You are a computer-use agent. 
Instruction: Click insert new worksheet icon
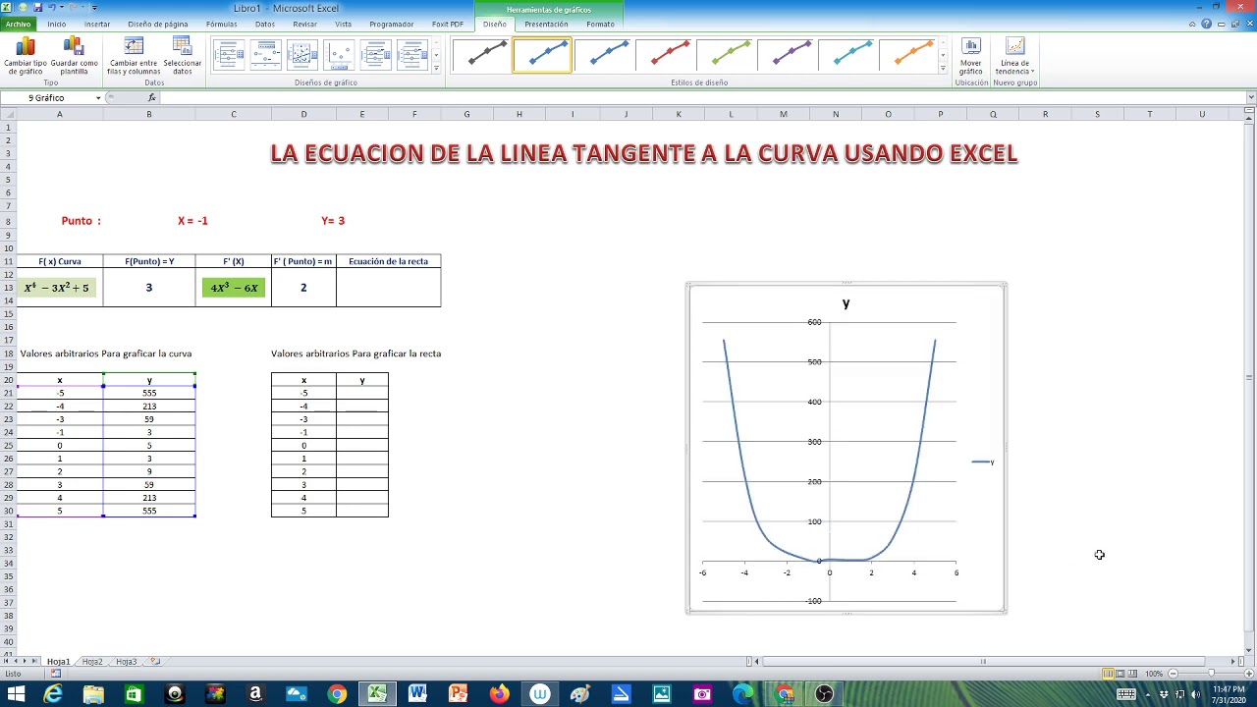(155, 662)
